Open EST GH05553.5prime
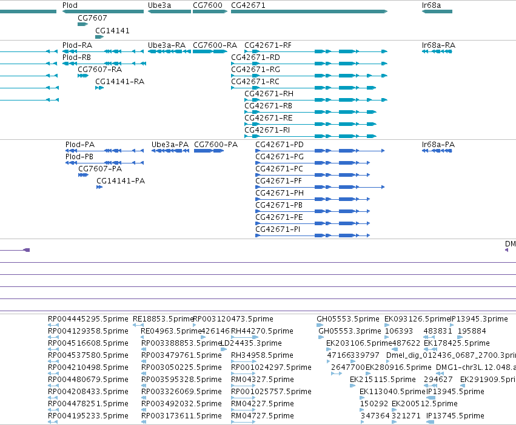Image resolution: width=516 pixels, height=425 pixels. pyautogui.click(x=348, y=319)
